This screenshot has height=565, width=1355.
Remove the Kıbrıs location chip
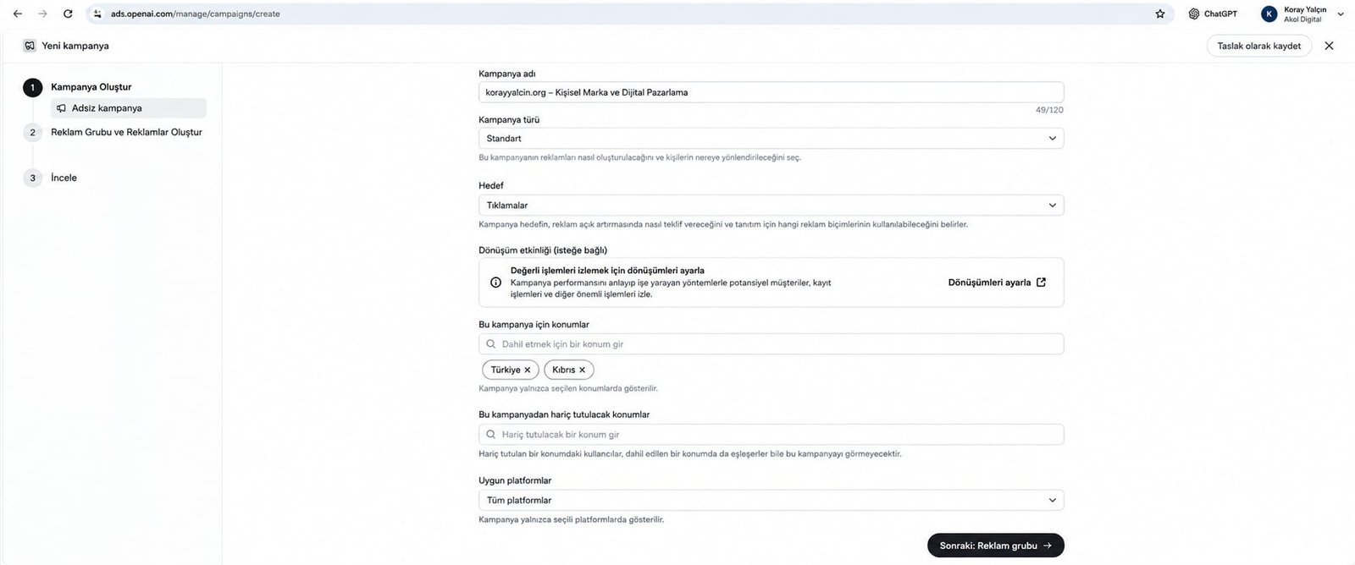[582, 370]
